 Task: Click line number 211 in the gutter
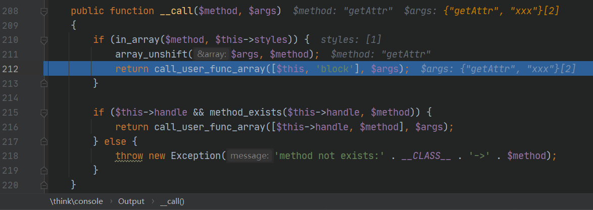tap(10, 55)
